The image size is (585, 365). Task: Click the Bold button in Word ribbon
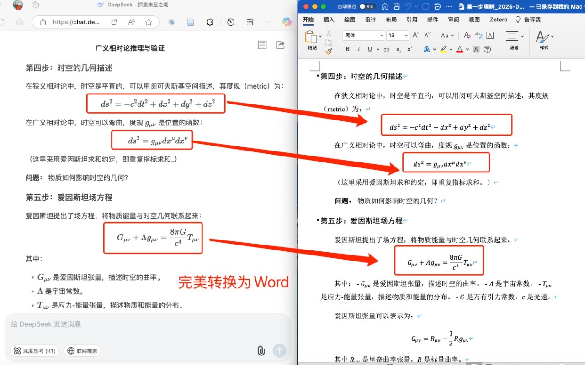coord(348,49)
